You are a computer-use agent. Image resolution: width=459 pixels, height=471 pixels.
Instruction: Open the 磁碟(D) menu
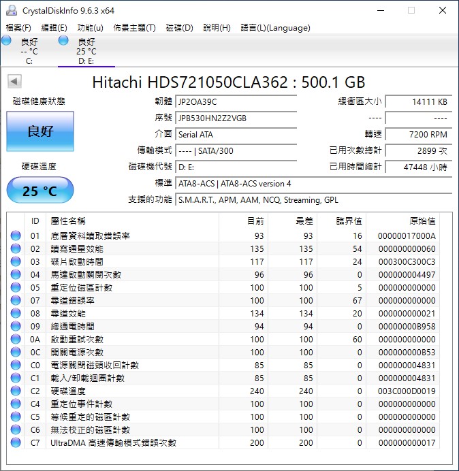pyautogui.click(x=180, y=28)
